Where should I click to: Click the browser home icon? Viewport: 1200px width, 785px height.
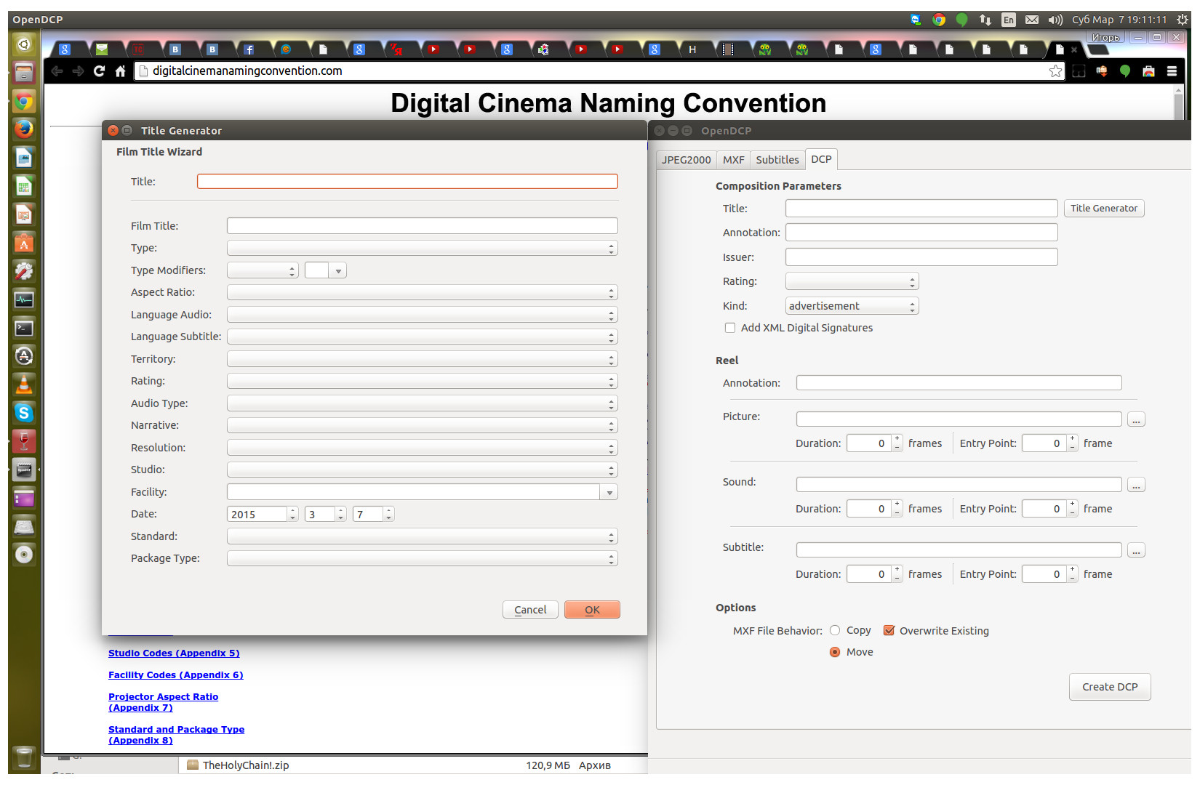[x=121, y=71]
